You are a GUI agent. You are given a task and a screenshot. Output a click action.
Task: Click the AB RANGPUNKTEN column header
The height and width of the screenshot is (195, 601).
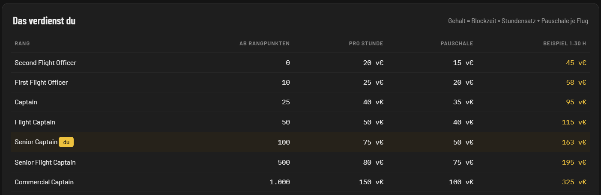click(264, 44)
